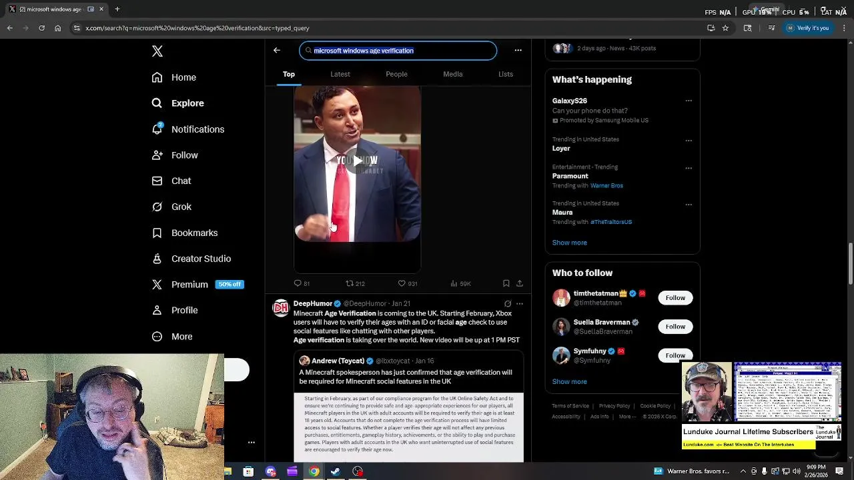
Task: Open Chrome from the taskbar
Action: click(x=314, y=471)
